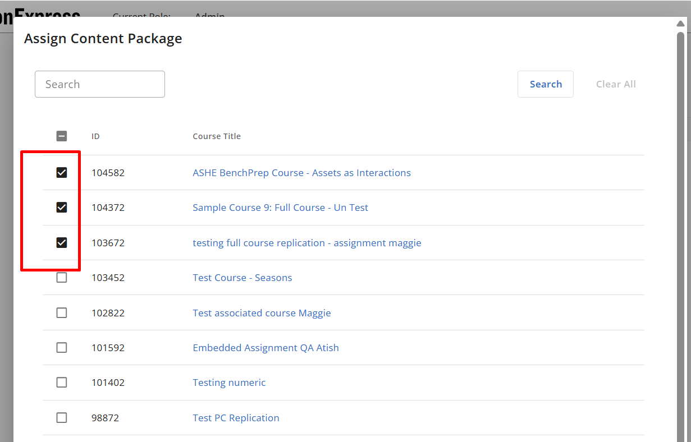Screen dimensions: 691x442
Task: Open Embedded Assignment QA Atish link
Action: (x=266, y=348)
